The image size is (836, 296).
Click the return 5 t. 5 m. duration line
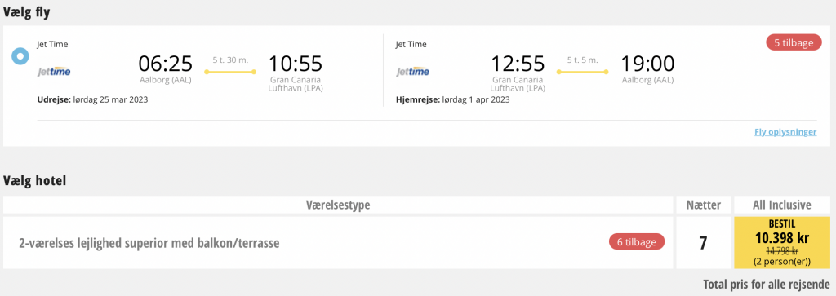[x=582, y=71]
